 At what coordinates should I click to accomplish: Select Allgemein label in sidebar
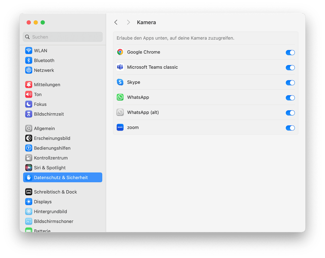pyautogui.click(x=44, y=128)
